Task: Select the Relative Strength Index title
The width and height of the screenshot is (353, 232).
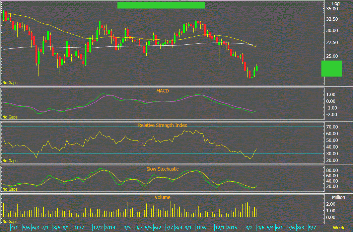Action: coord(162,125)
